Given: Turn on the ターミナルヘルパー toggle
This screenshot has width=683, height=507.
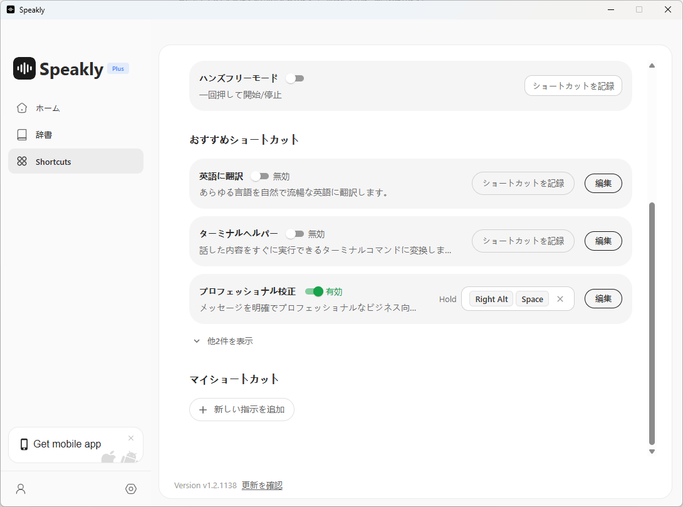Looking at the screenshot, I should pos(295,234).
